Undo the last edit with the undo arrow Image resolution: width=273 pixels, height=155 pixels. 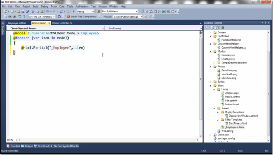[x=47, y=12]
